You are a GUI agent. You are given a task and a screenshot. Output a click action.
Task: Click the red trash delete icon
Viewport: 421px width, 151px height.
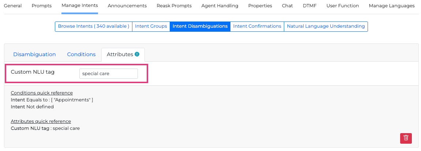pyautogui.click(x=406, y=138)
